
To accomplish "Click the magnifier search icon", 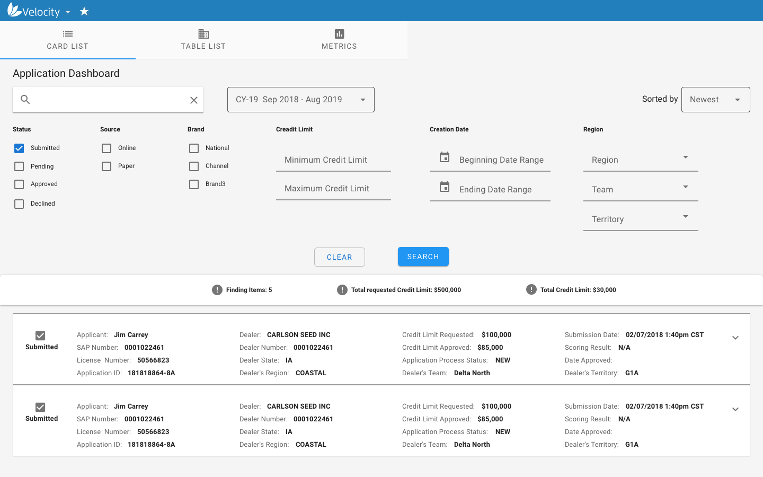I will pos(25,99).
